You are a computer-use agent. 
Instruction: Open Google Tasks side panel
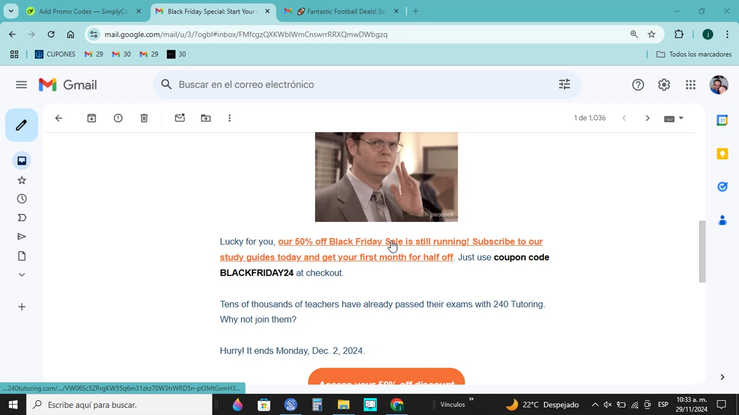722,187
